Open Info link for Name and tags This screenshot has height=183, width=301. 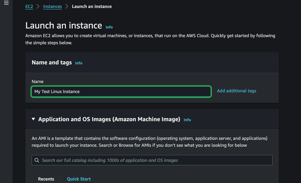tap(79, 63)
